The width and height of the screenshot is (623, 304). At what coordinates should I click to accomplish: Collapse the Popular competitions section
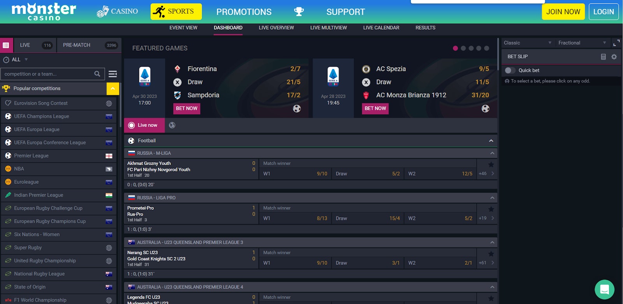tap(113, 89)
